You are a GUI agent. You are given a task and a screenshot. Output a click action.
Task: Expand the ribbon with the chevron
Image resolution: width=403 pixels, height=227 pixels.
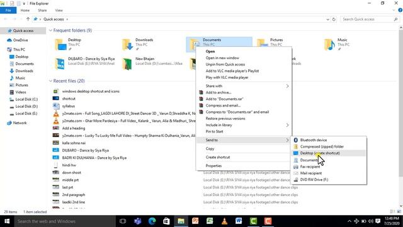tap(394, 10)
